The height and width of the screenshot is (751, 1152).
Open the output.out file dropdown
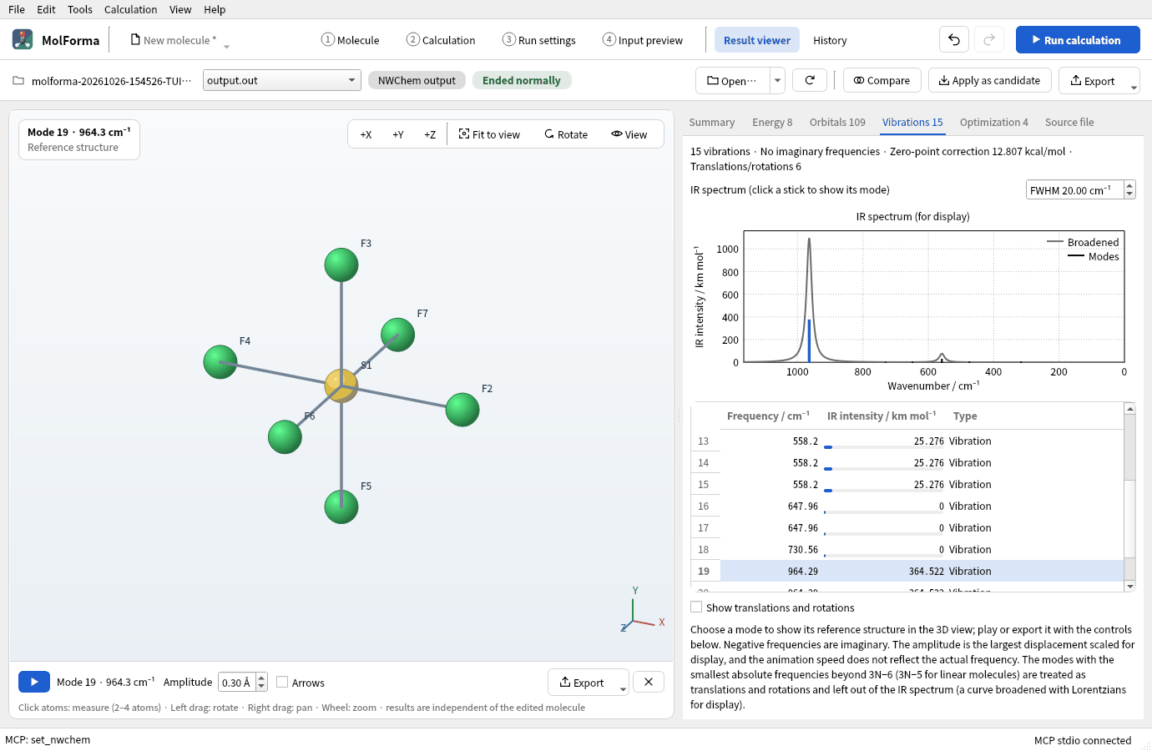pos(282,80)
